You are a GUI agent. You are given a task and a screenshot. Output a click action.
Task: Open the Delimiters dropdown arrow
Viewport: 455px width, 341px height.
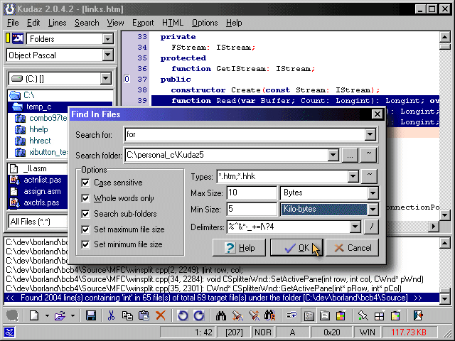click(355, 227)
